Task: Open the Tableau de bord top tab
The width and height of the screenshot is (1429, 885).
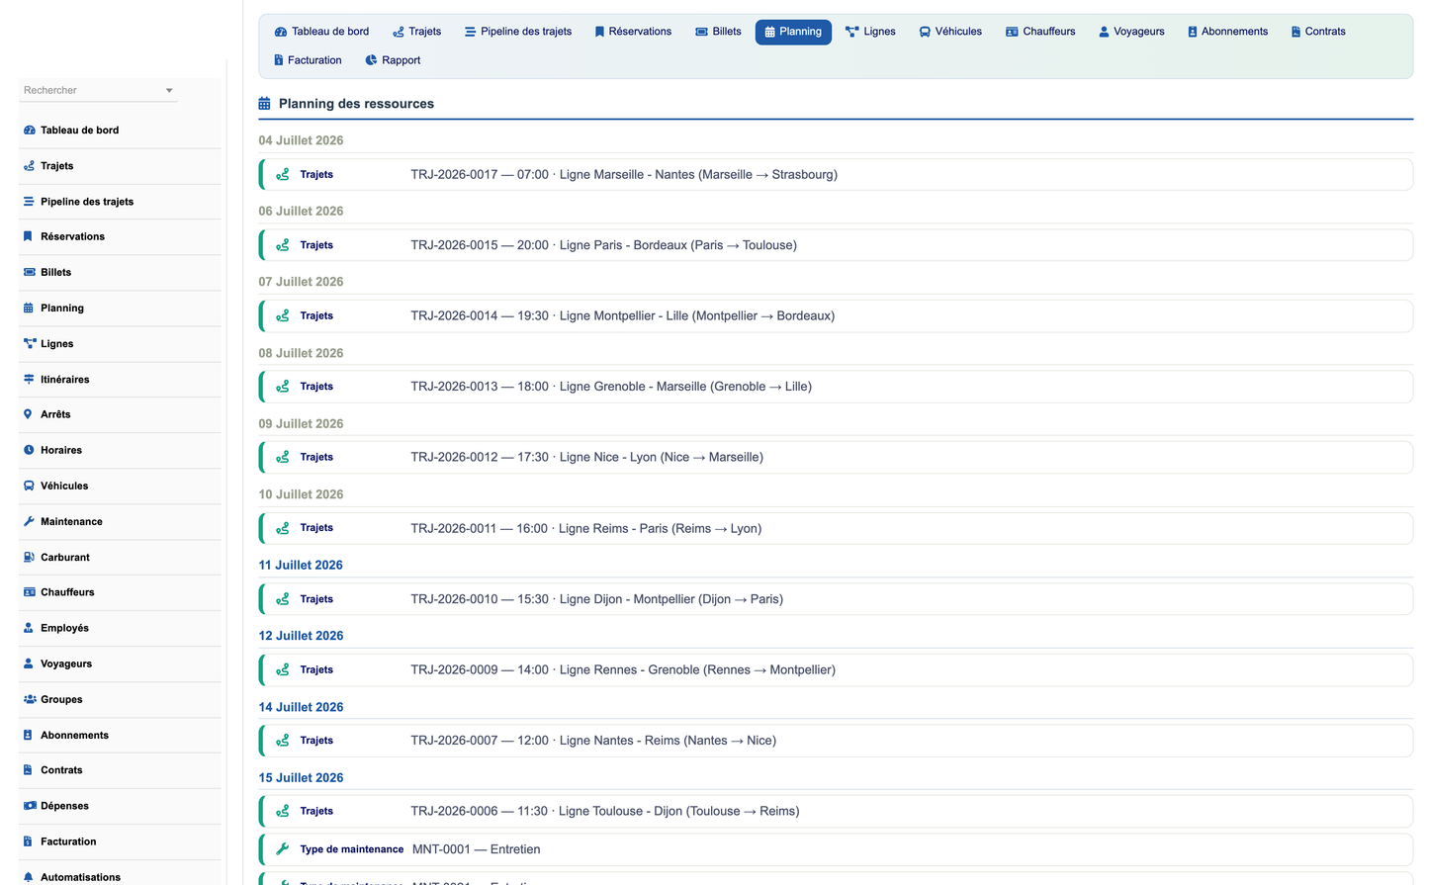Action: 322,32
